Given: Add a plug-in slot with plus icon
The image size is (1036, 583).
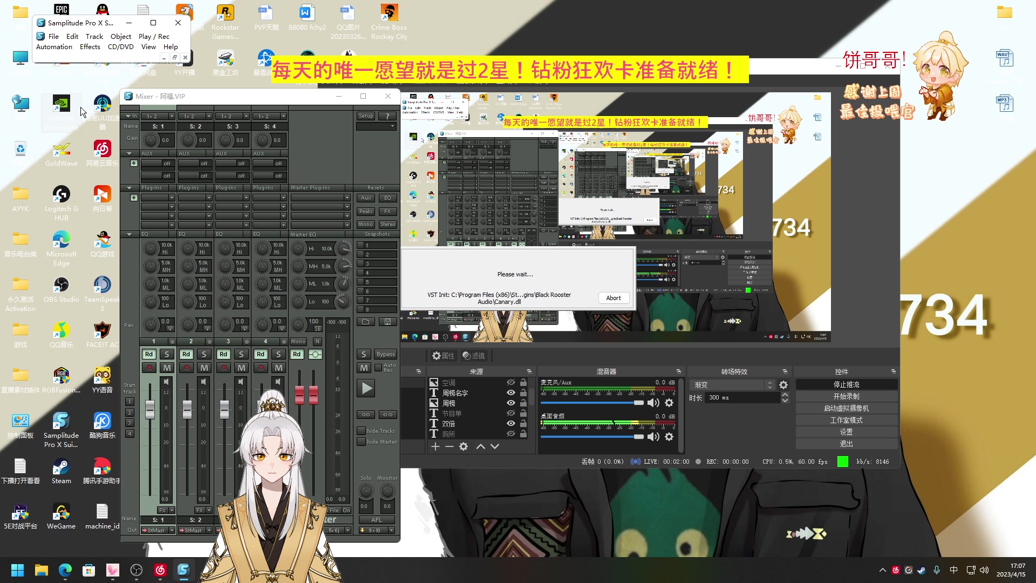Looking at the screenshot, I should 134,198.
